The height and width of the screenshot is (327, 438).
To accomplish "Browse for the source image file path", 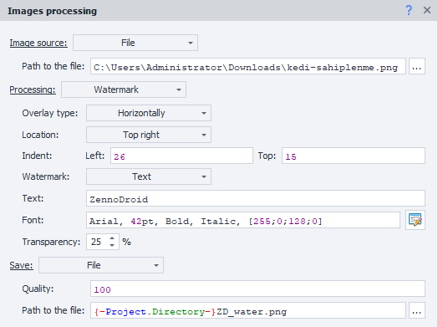I will pos(417,66).
